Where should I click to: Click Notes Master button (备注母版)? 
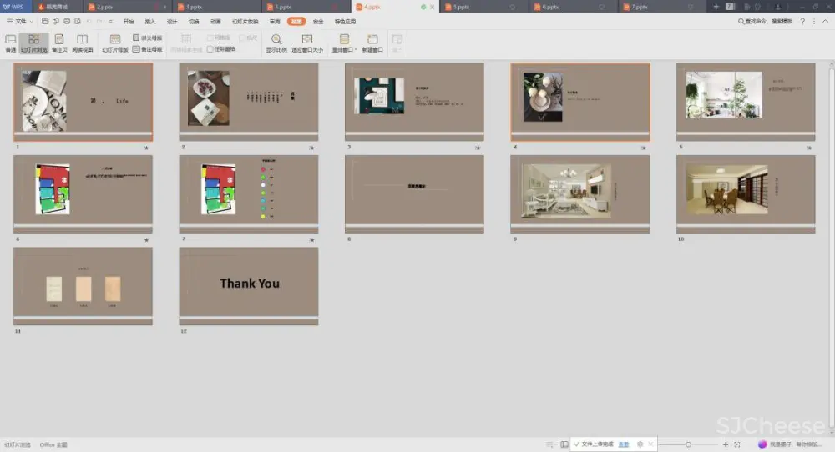[148, 49]
